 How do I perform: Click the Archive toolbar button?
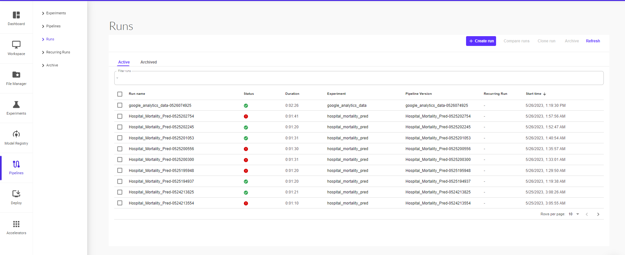[572, 41]
